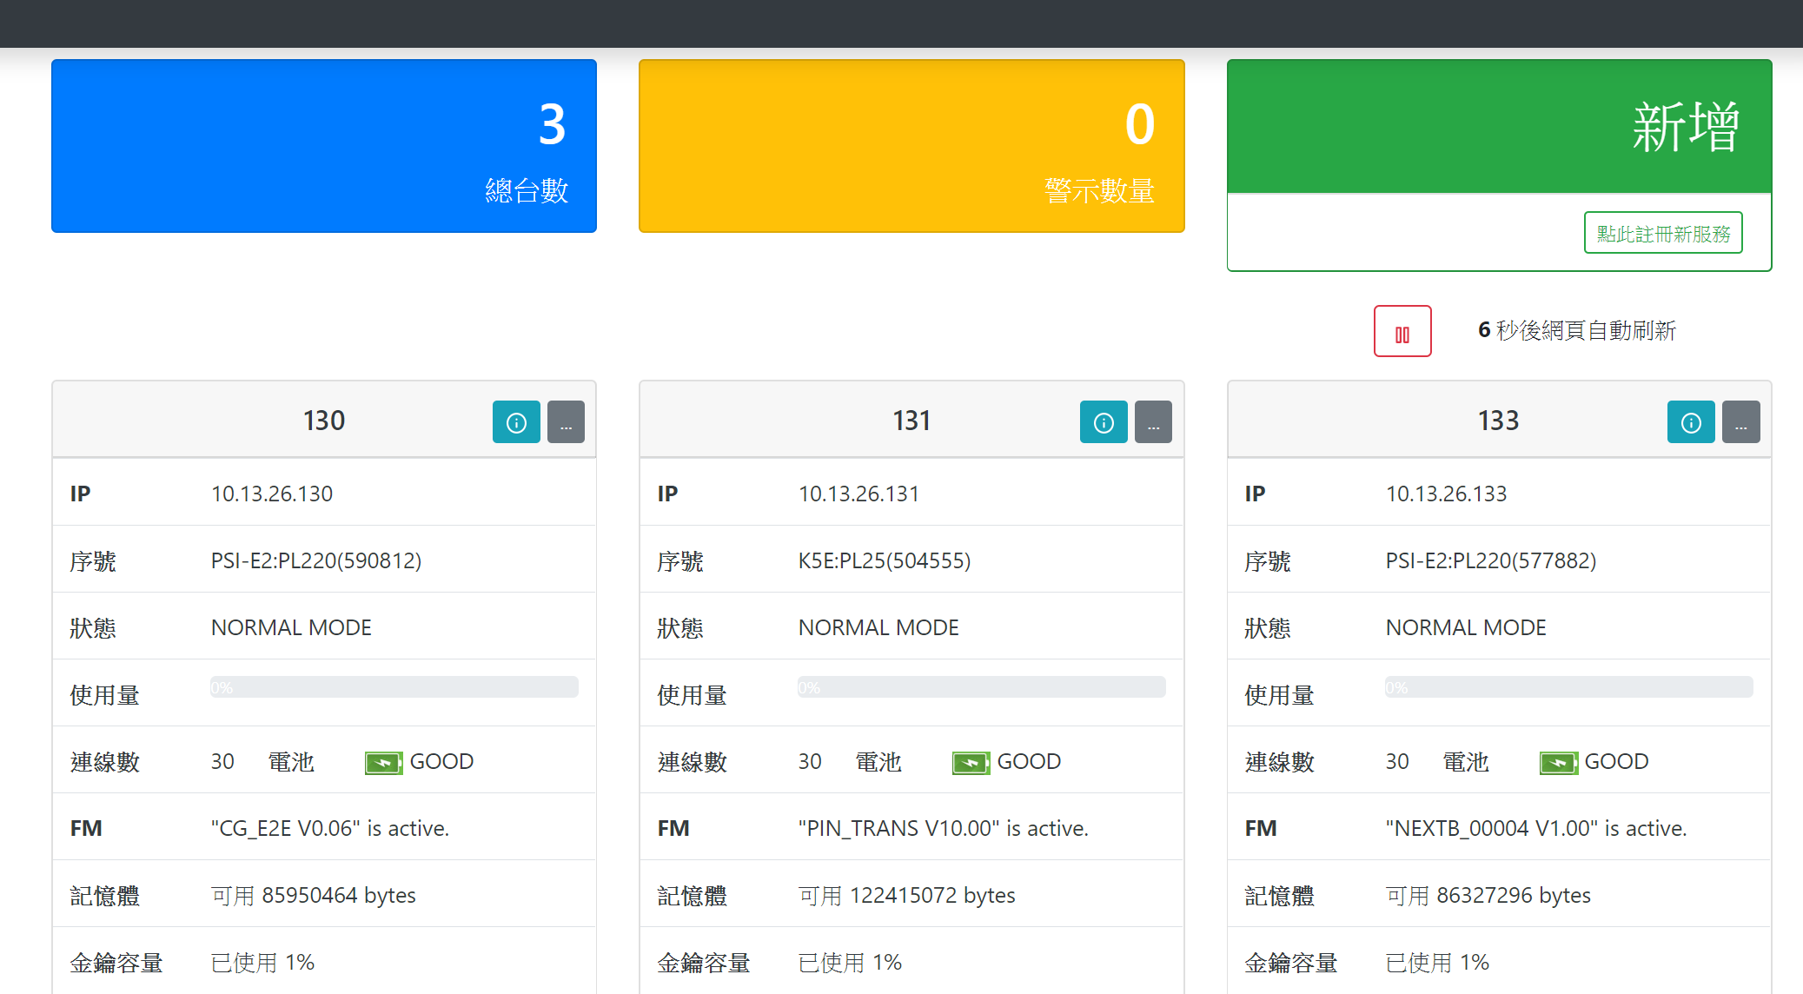Open more options menu for device 133
This screenshot has height=994, width=1803.
pos(1740,422)
